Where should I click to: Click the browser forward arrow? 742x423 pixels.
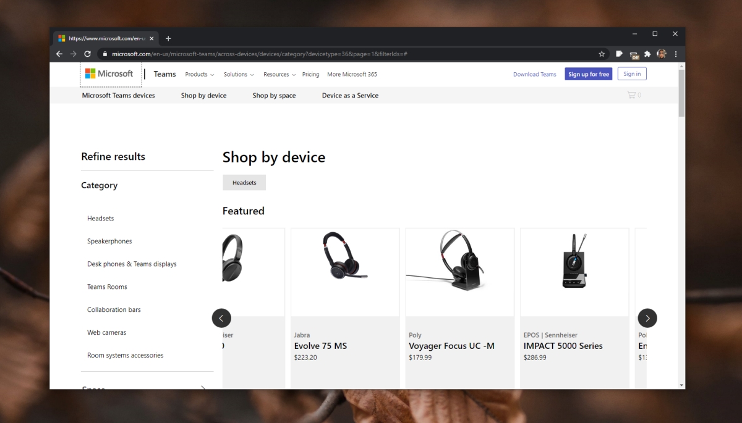coord(74,54)
